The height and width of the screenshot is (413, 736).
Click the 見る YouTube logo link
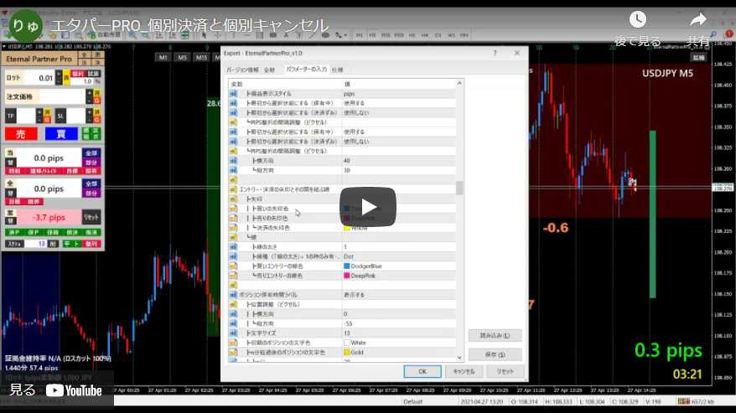56,390
